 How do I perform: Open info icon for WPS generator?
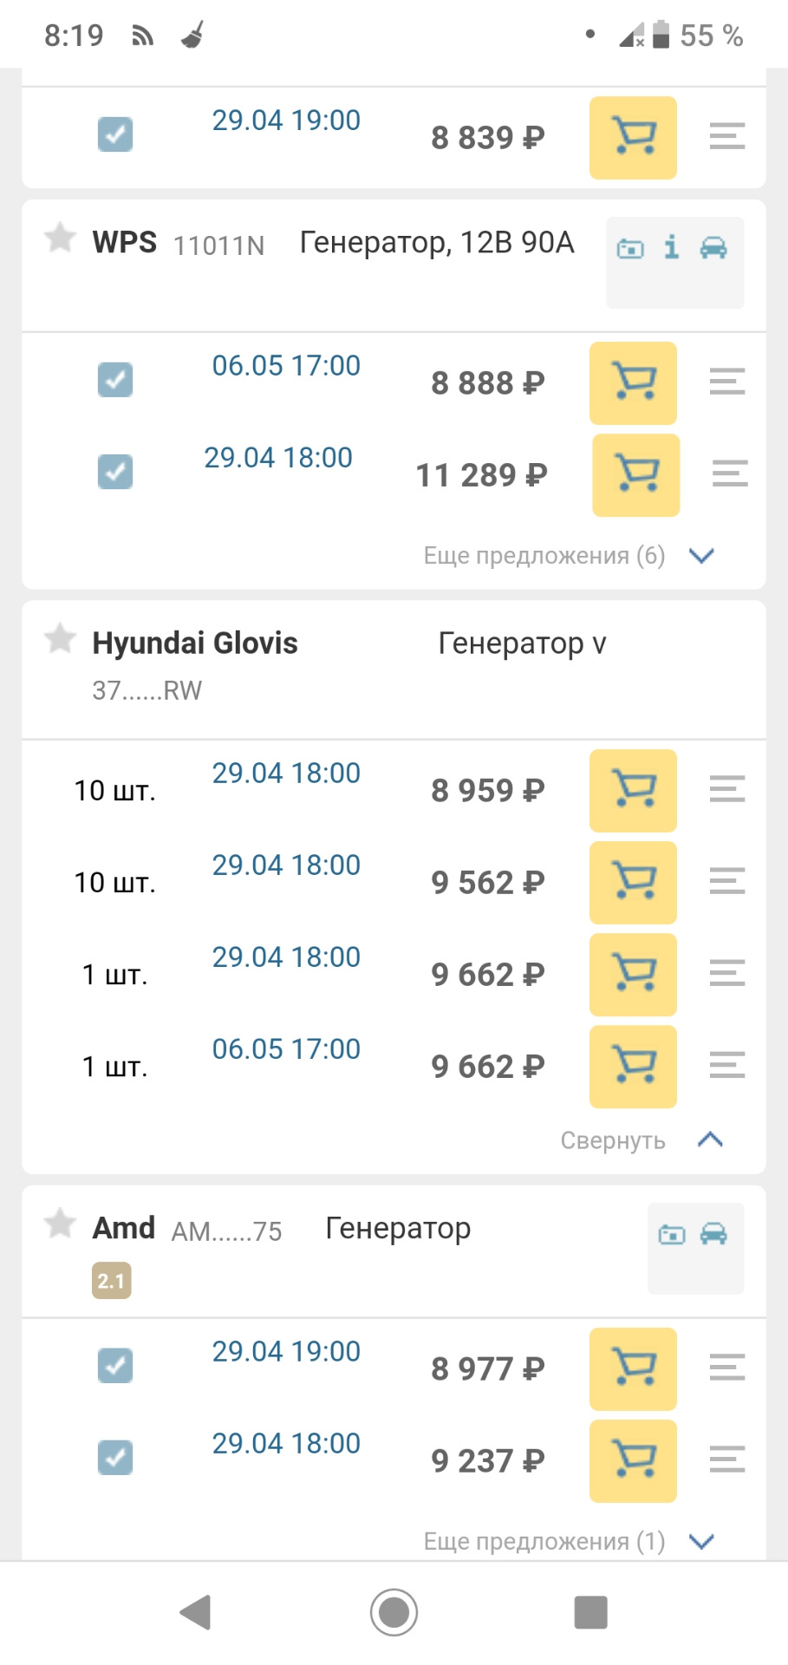click(671, 248)
